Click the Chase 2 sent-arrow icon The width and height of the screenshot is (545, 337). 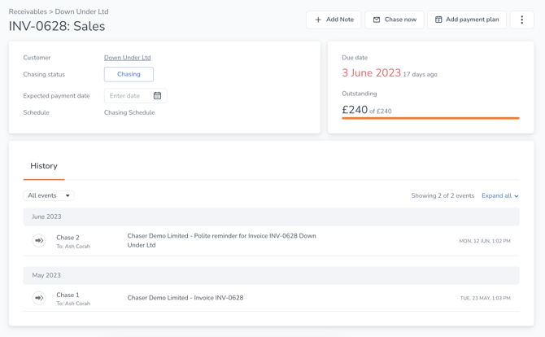(39, 240)
